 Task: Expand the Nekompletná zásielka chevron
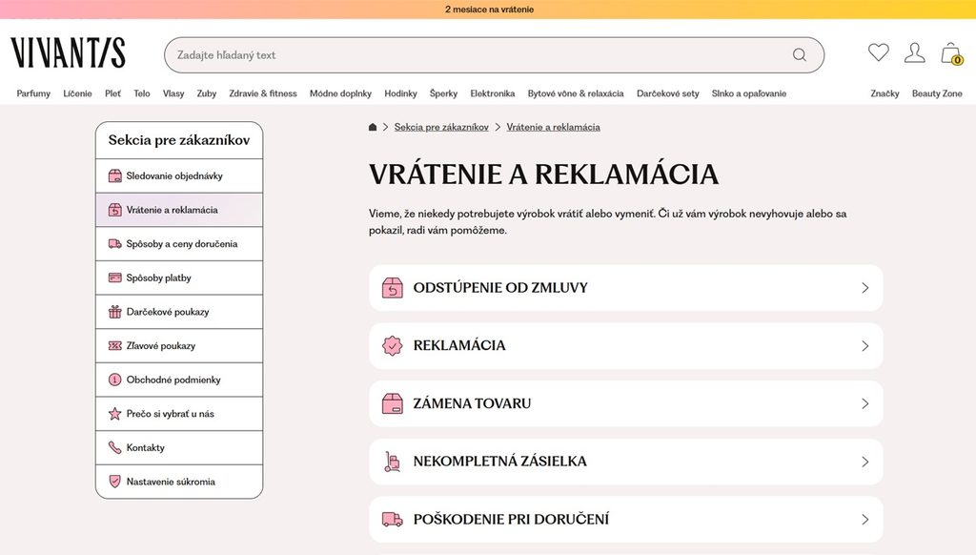click(865, 462)
